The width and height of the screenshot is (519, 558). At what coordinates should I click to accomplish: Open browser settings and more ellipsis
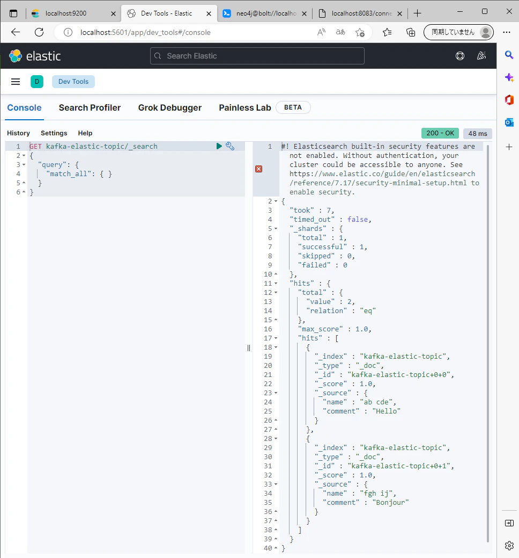pos(507,32)
